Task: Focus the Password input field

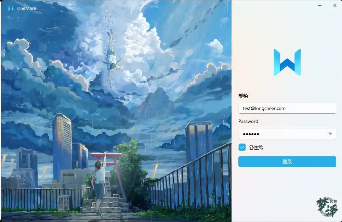Action: pyautogui.click(x=287, y=134)
